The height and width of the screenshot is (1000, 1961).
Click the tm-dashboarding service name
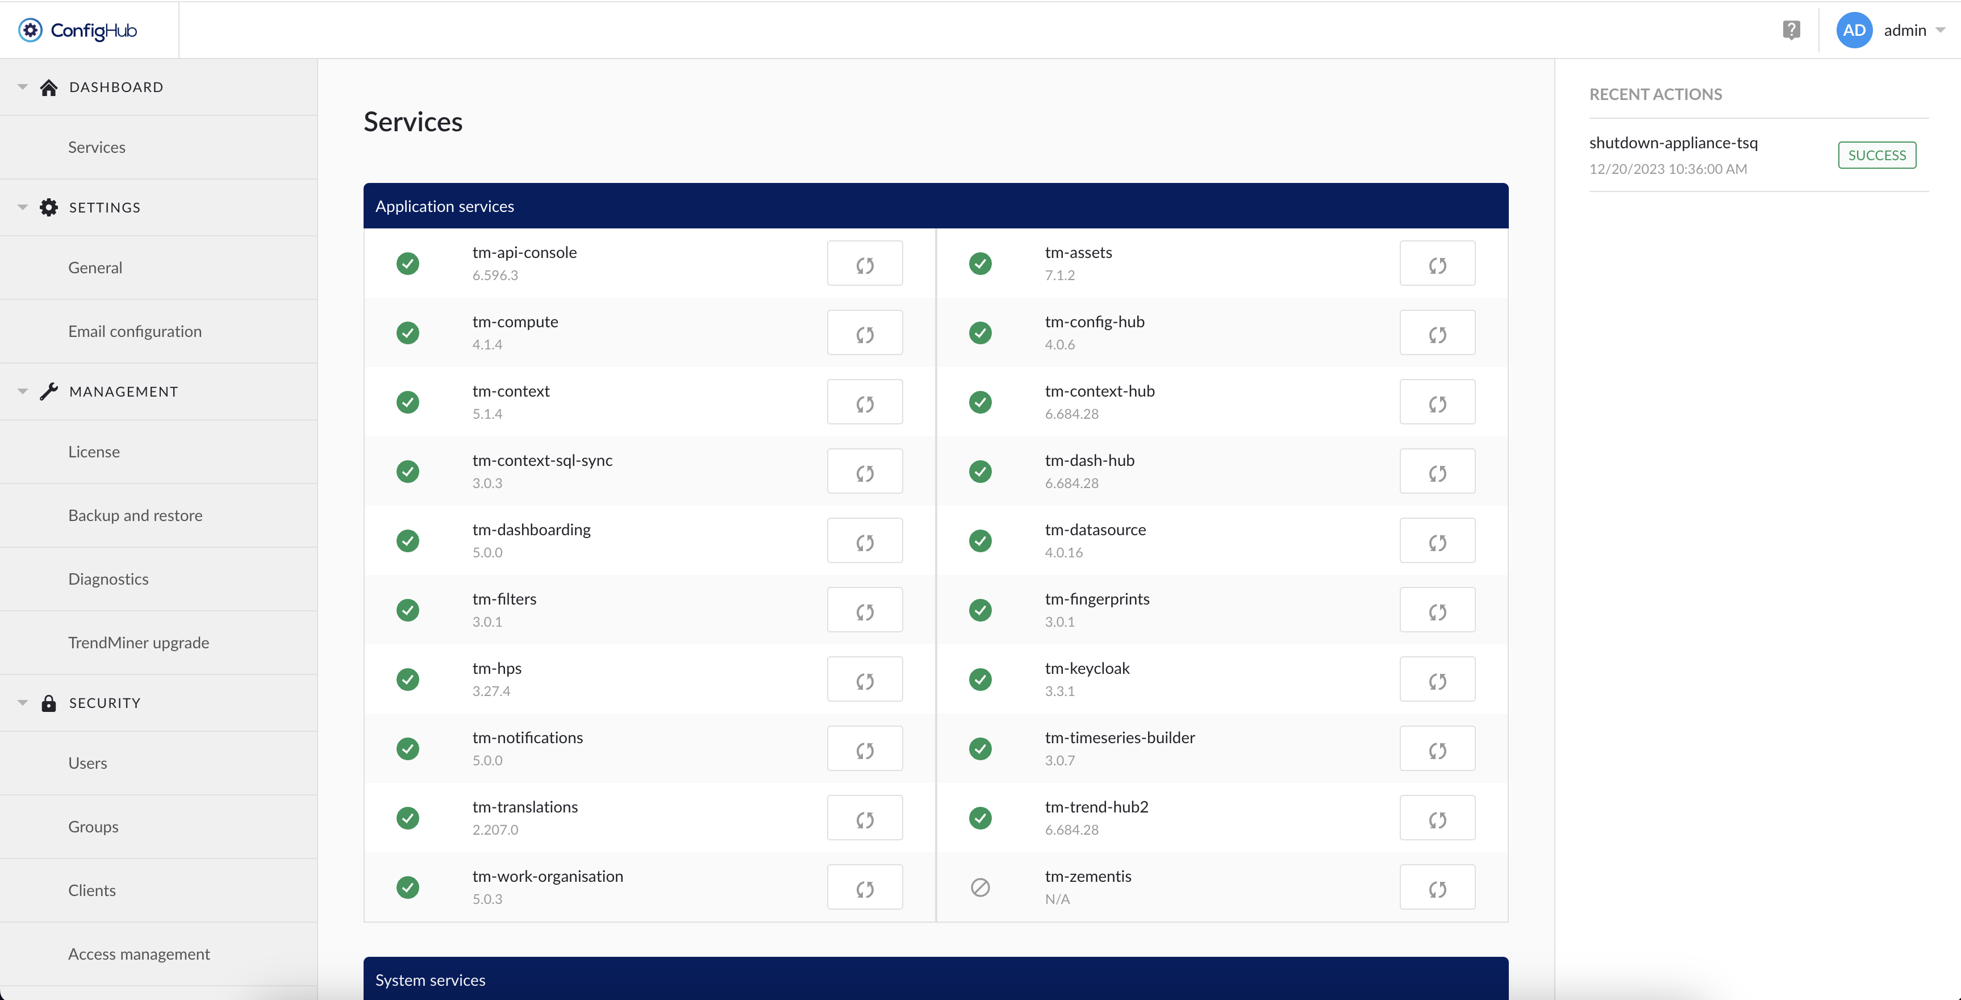(x=531, y=530)
